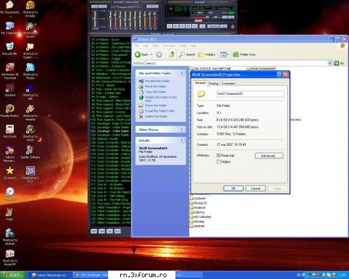This screenshot has width=349, height=279.
Task: Open the Shortcut to WoW icon
Action: [30, 133]
